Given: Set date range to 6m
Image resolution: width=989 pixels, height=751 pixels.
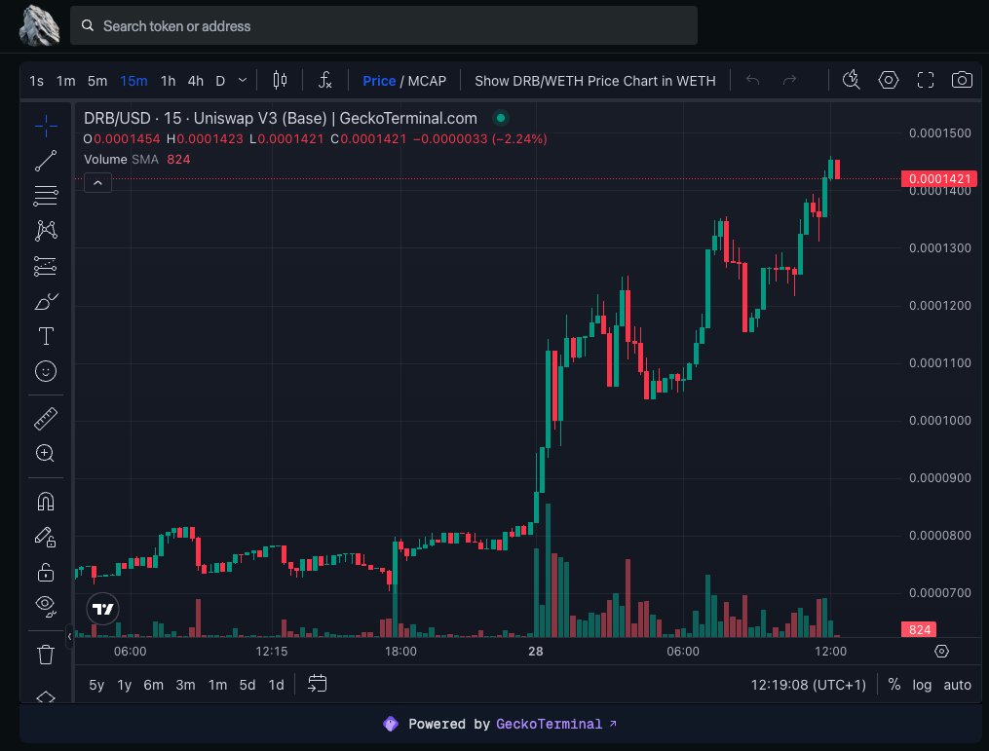Looking at the screenshot, I should (x=153, y=685).
